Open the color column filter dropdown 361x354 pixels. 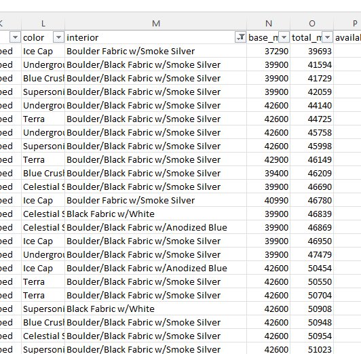[58, 37]
